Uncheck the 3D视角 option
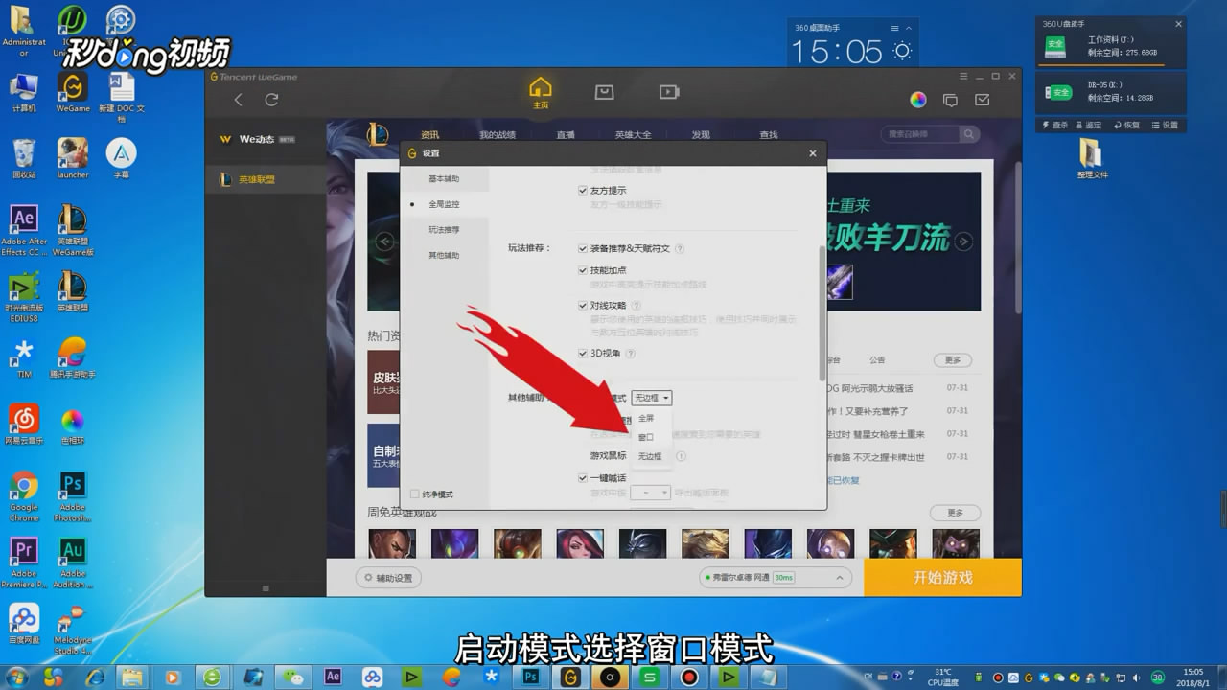This screenshot has width=1227, height=690. [582, 354]
